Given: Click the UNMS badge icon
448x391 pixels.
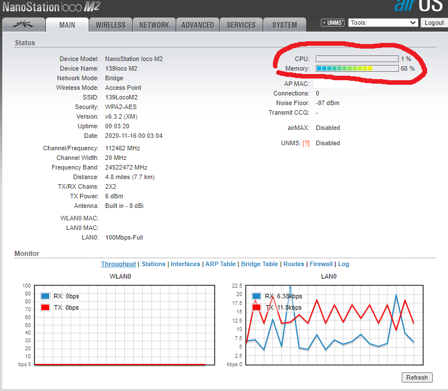Looking at the screenshot, I should (x=333, y=23).
